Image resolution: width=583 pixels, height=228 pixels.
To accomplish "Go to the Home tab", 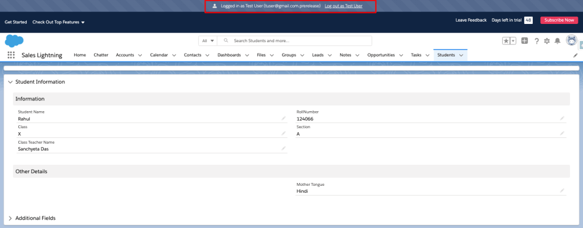I will tap(80, 55).
